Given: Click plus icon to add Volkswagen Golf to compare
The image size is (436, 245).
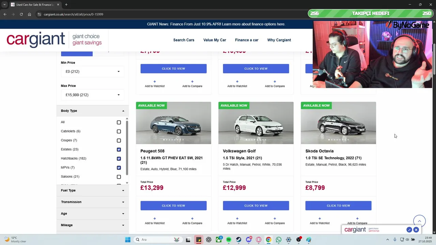Looking at the screenshot, I should pyautogui.click(x=275, y=218).
